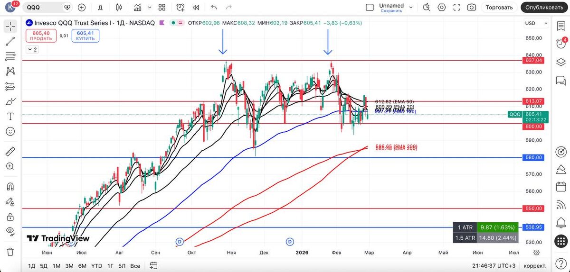Click the Торговать button
This screenshot has width=570, height=272.
click(499, 8)
